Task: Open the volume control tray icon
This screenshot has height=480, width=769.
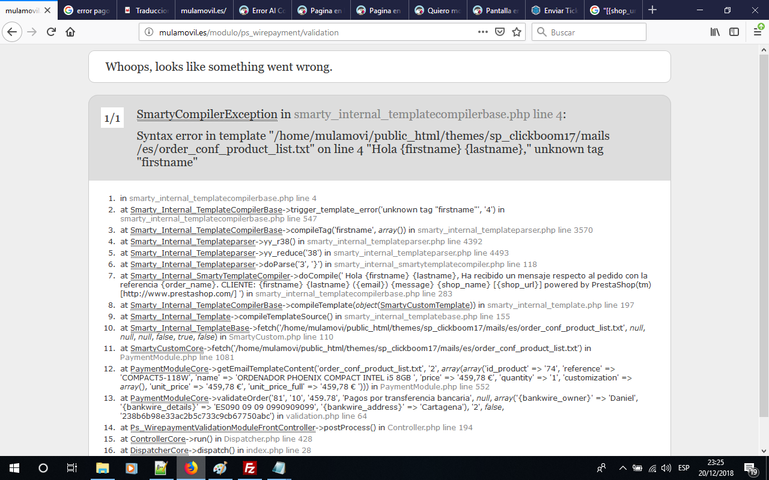Action: pyautogui.click(x=666, y=468)
